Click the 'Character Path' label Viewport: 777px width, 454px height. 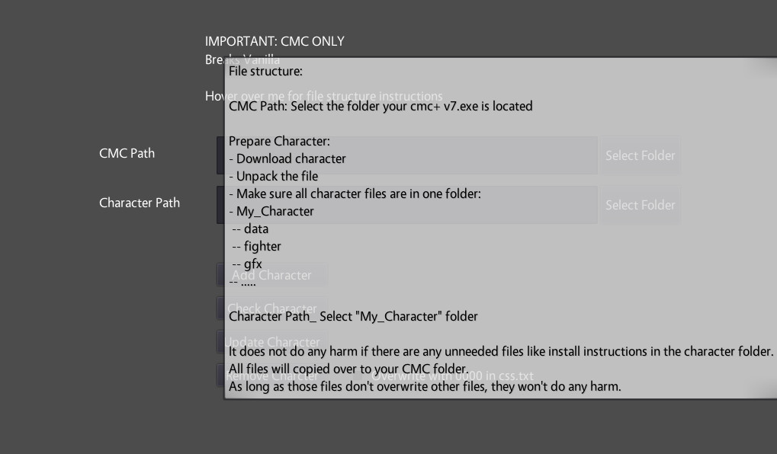click(140, 203)
